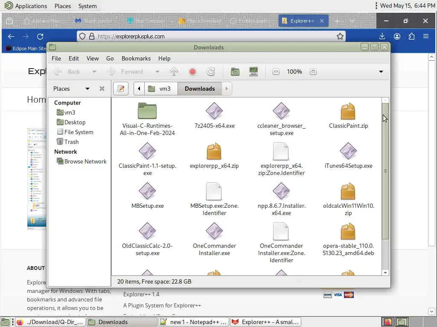Image resolution: width=437 pixels, height=327 pixels.
Task: Open the System panel menu
Action: 87,6
